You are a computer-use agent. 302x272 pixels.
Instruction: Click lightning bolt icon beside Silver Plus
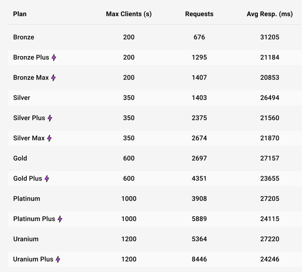[x=50, y=118]
